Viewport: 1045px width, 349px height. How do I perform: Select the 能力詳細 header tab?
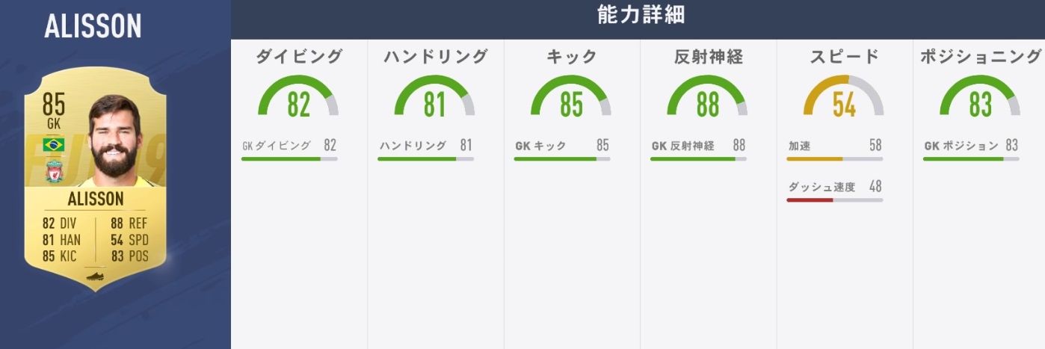pyautogui.click(x=641, y=15)
